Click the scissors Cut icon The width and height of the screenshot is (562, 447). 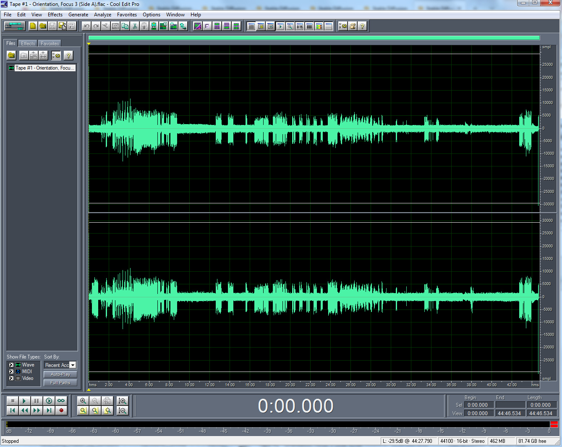click(135, 26)
